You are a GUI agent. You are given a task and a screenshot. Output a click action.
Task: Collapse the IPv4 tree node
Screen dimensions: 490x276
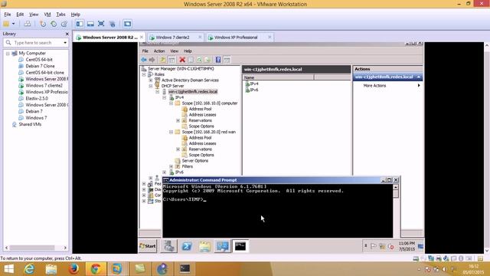165,97
